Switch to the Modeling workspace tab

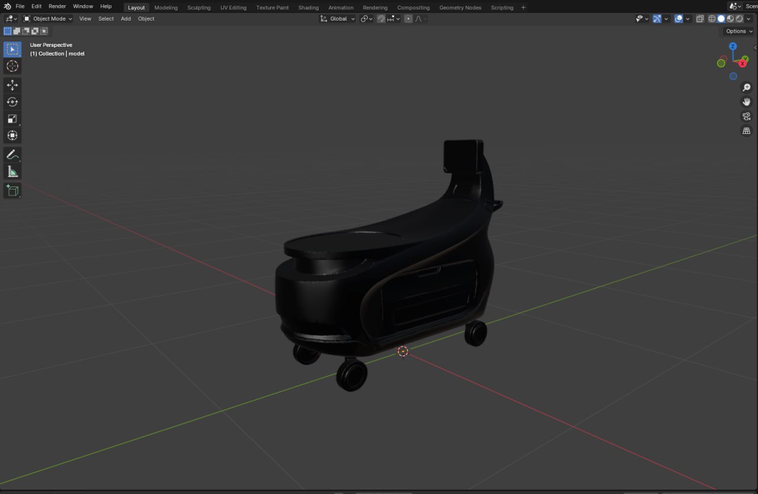click(x=166, y=8)
